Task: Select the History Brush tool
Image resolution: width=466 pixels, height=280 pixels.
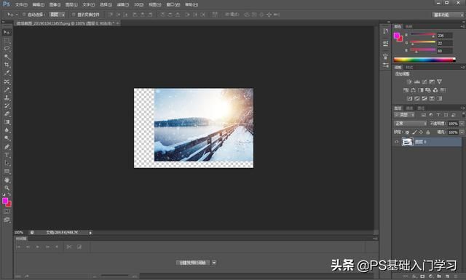Action: tap(7, 105)
